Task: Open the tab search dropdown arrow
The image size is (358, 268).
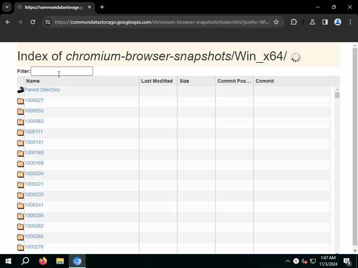Action: click(x=7, y=7)
